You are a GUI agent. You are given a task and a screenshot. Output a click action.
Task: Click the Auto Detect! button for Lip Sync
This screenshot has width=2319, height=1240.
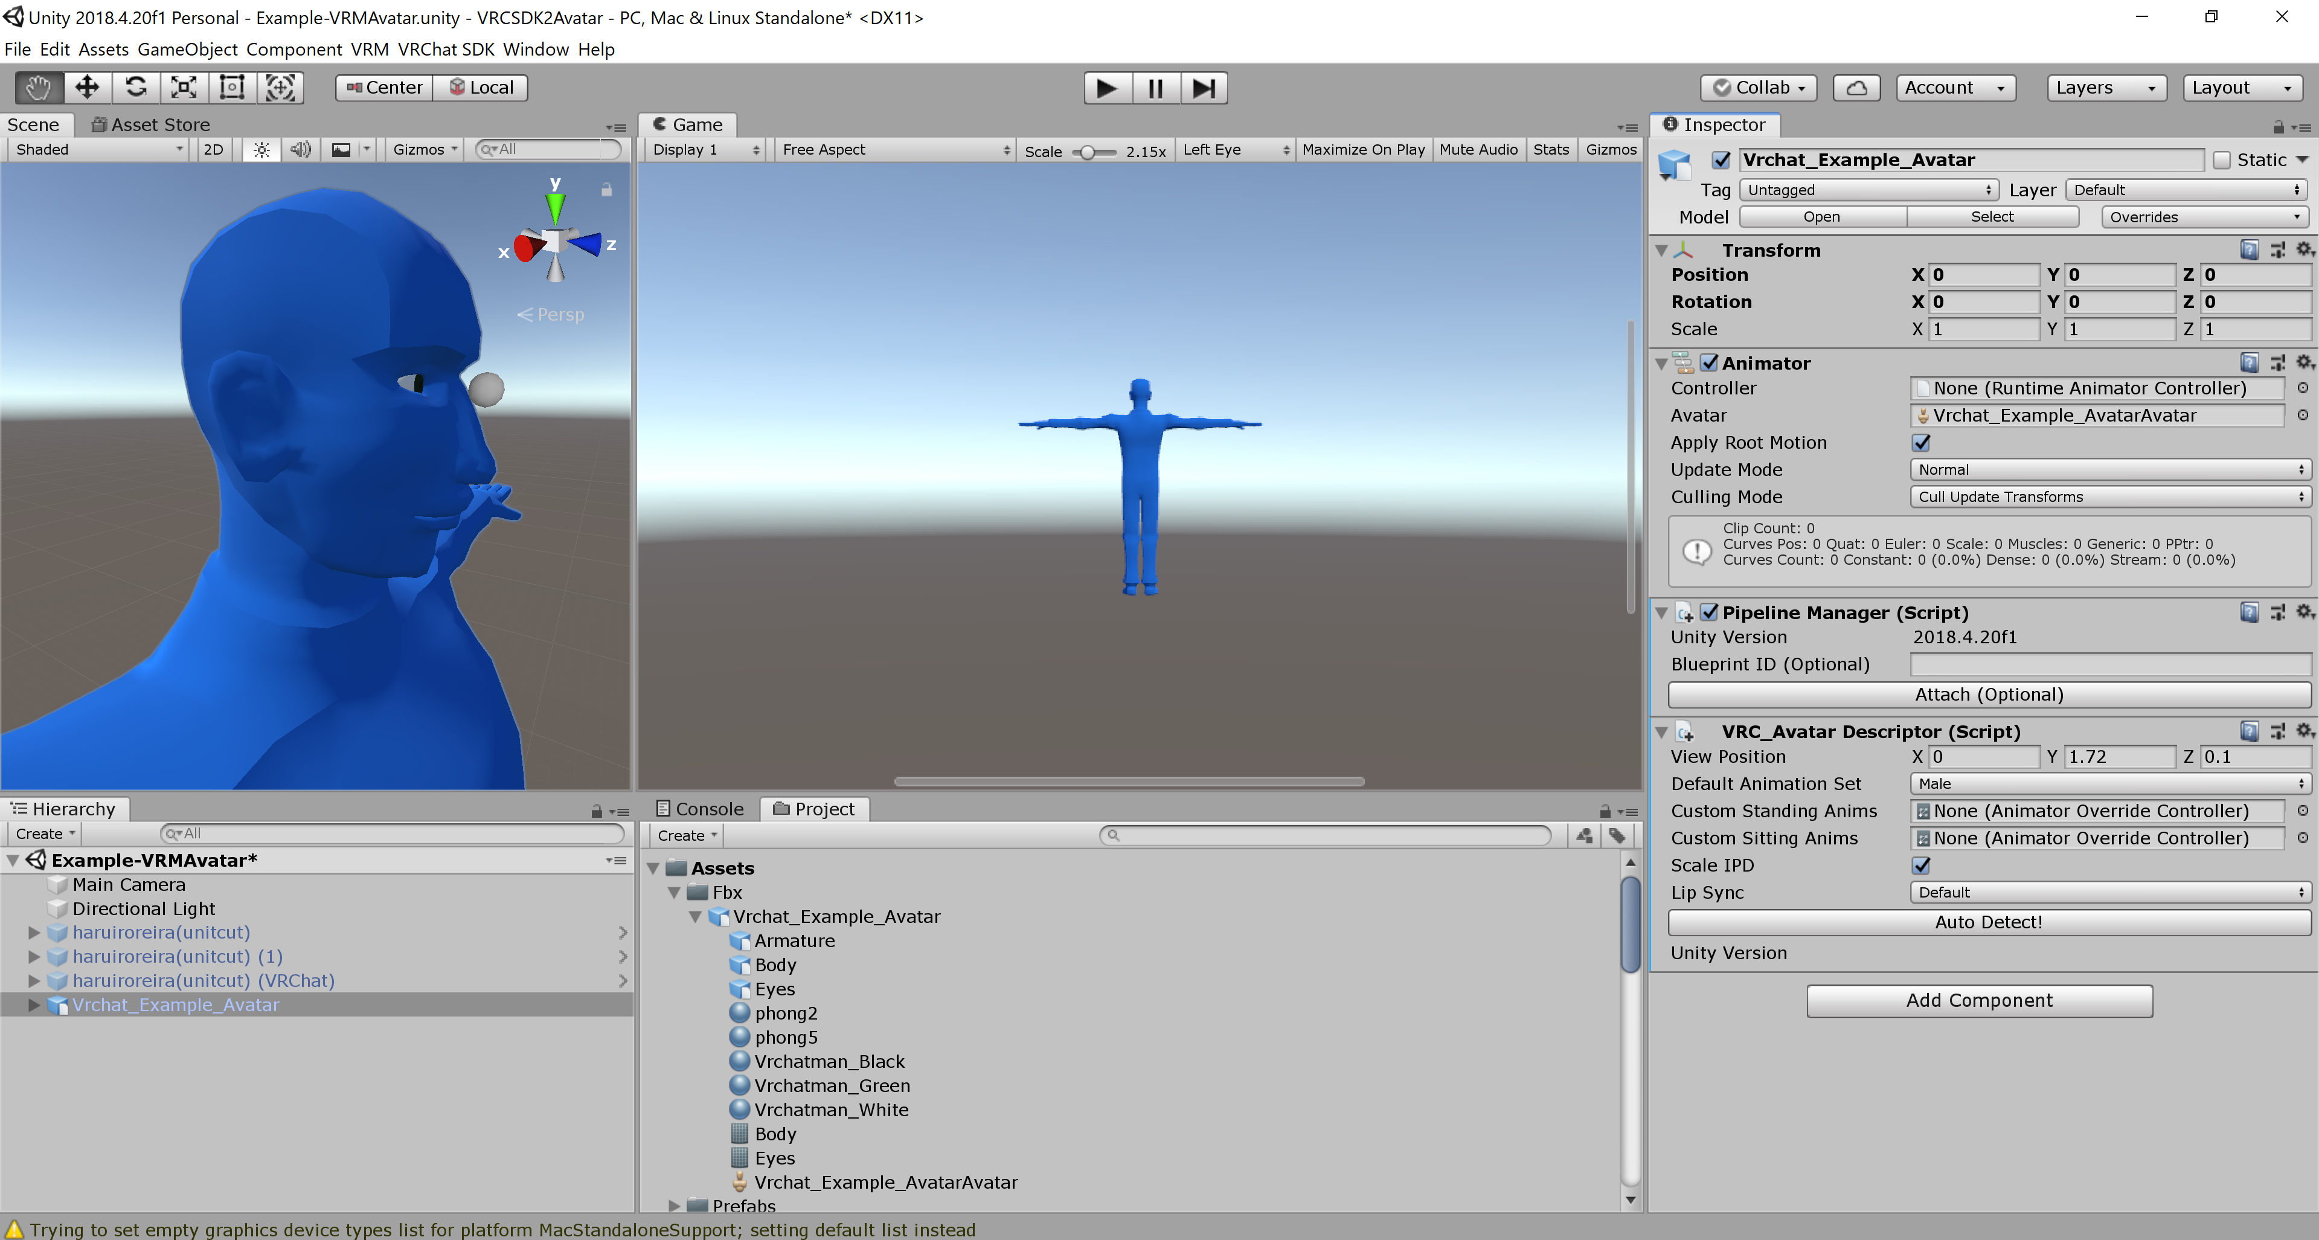pos(1989,921)
